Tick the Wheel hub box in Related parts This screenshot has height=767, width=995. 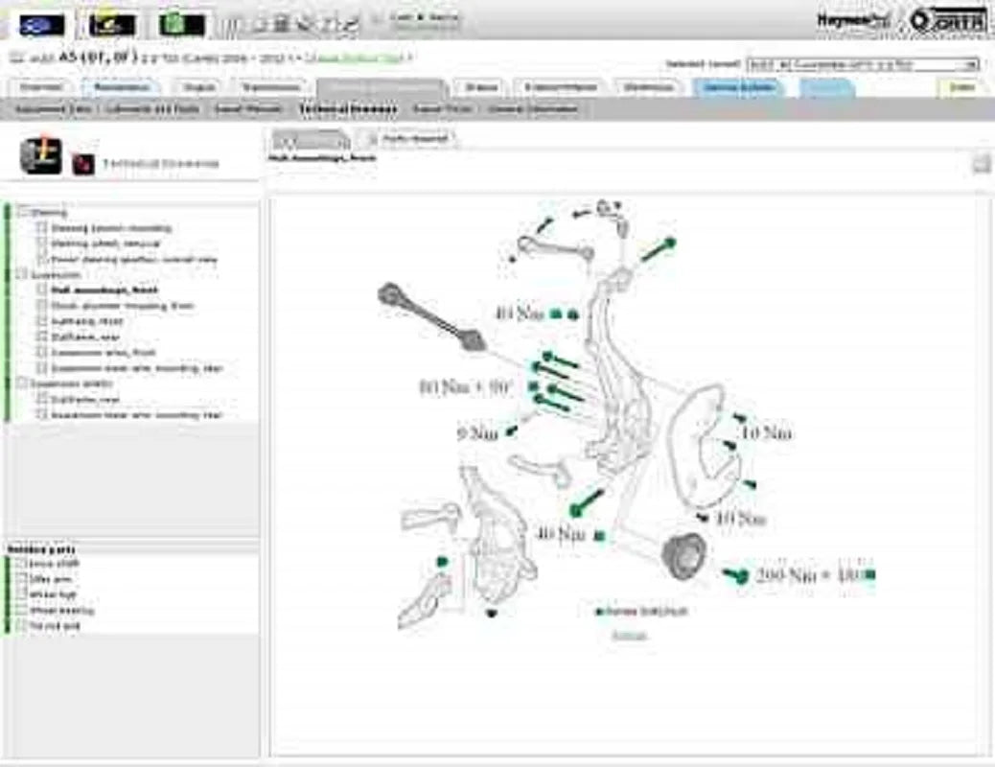[x=21, y=595]
